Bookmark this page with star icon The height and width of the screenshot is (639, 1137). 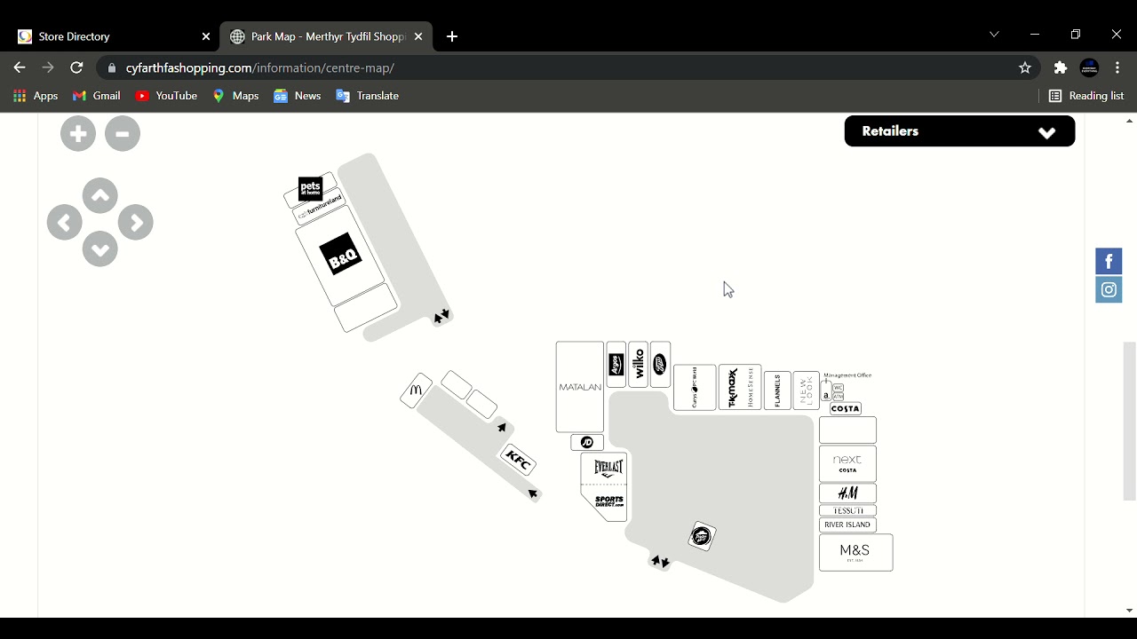[x=1025, y=67]
